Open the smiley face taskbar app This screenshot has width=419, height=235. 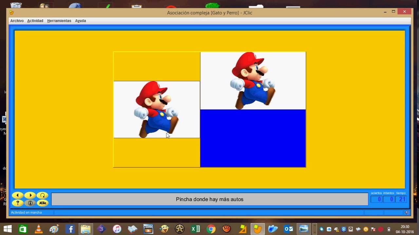[164, 229]
